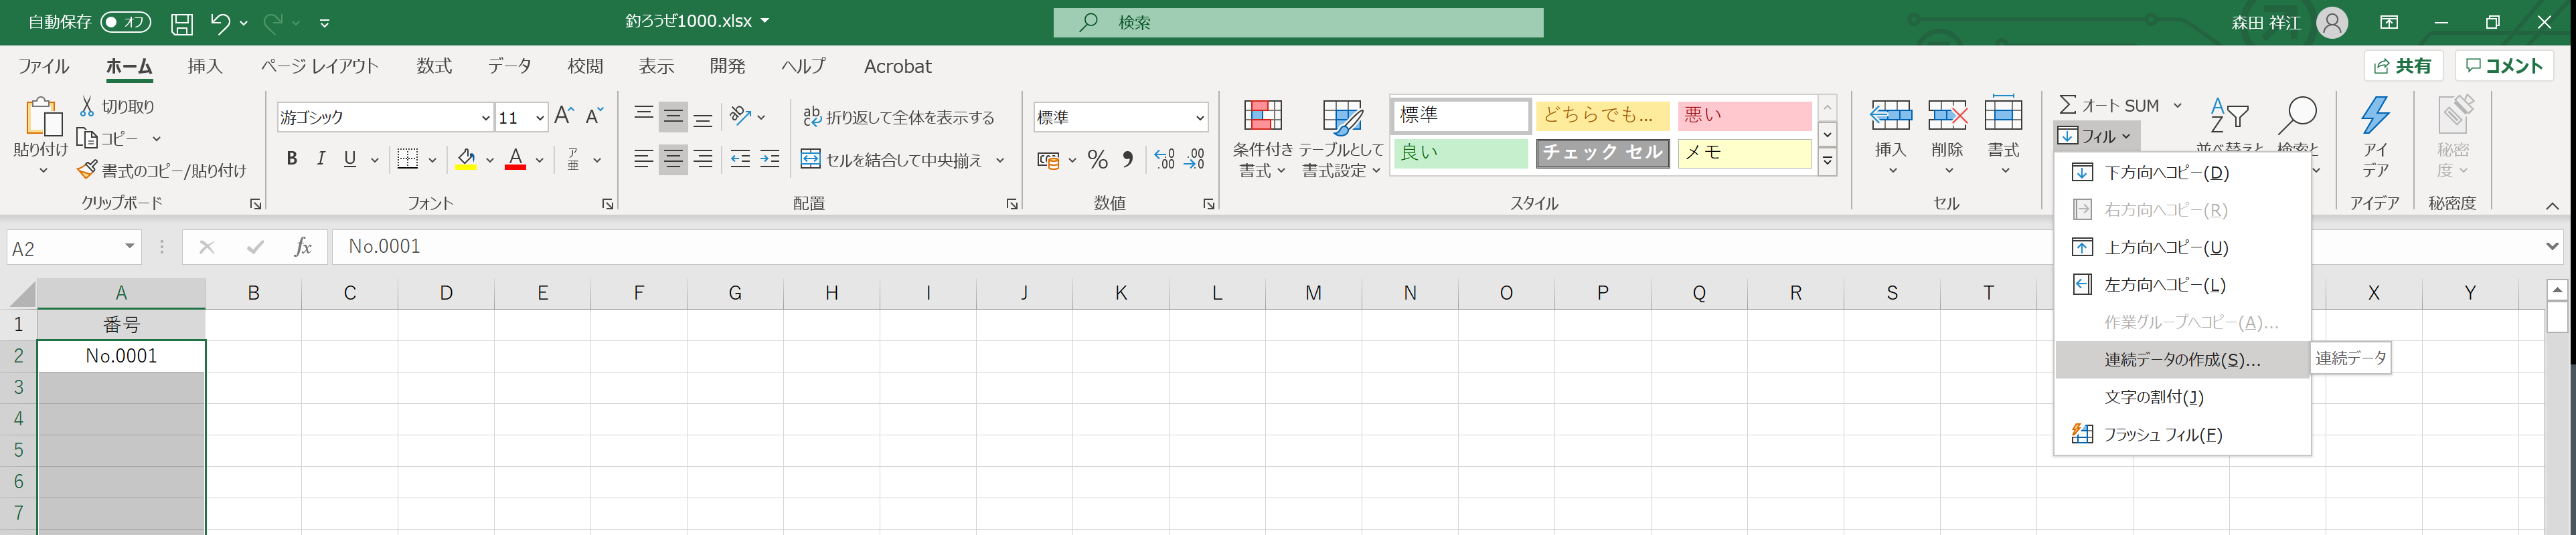Click the text orientation icon
2576x535 pixels.
click(740, 116)
